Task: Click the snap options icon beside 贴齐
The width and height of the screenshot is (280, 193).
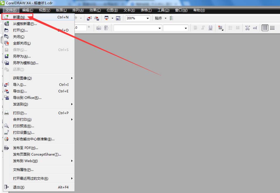Action: [x=171, y=18]
